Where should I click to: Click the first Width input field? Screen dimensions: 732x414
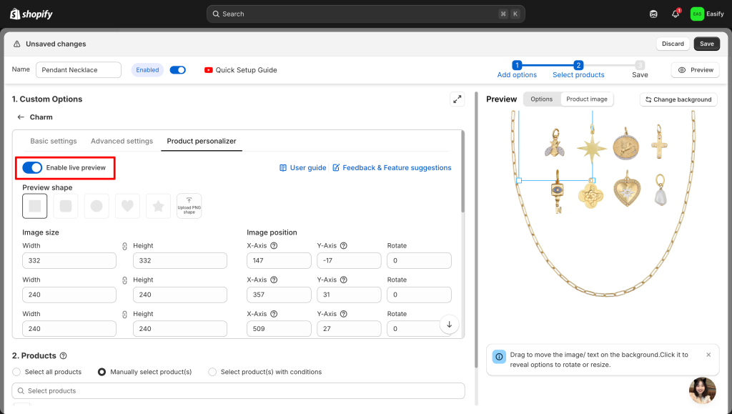click(x=69, y=261)
